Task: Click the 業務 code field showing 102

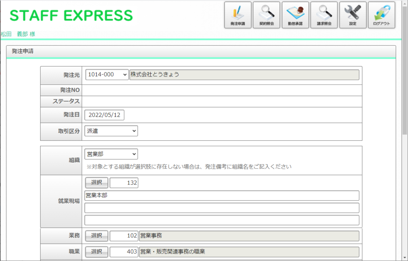Action: [124, 236]
